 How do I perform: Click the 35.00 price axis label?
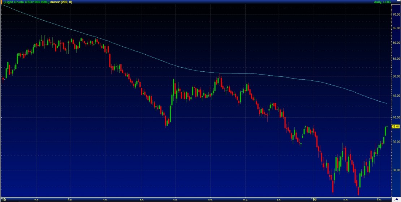coord(396,142)
